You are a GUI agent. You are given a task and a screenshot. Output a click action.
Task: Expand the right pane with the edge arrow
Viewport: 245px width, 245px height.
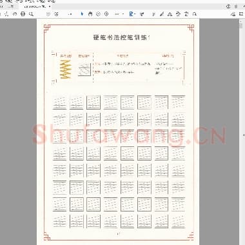coord(244,135)
